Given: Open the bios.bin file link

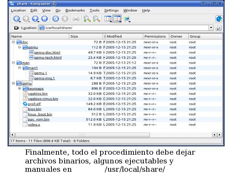Looking at the screenshot, I should tap(34, 109).
